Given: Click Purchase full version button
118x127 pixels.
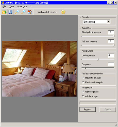Looking at the screenshot, I should 46,12.
